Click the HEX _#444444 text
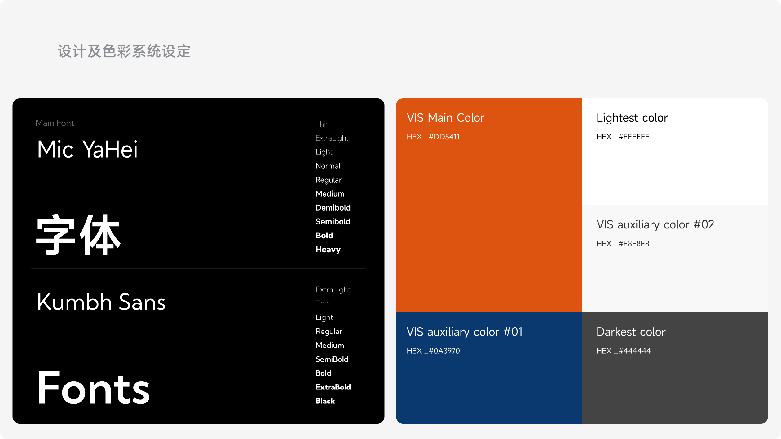Image resolution: width=781 pixels, height=439 pixels. coord(623,351)
